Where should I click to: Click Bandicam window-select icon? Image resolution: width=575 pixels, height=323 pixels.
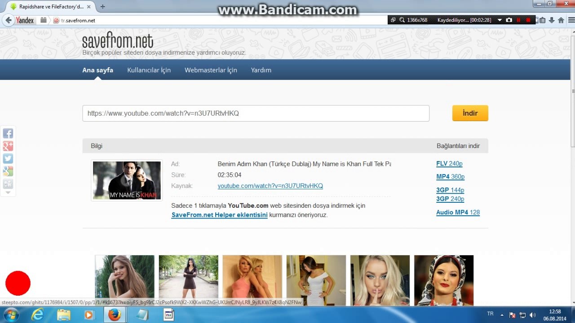click(393, 20)
